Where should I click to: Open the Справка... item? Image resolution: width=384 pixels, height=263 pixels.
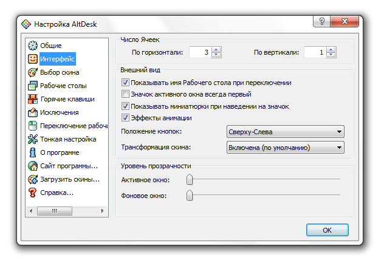[57, 193]
